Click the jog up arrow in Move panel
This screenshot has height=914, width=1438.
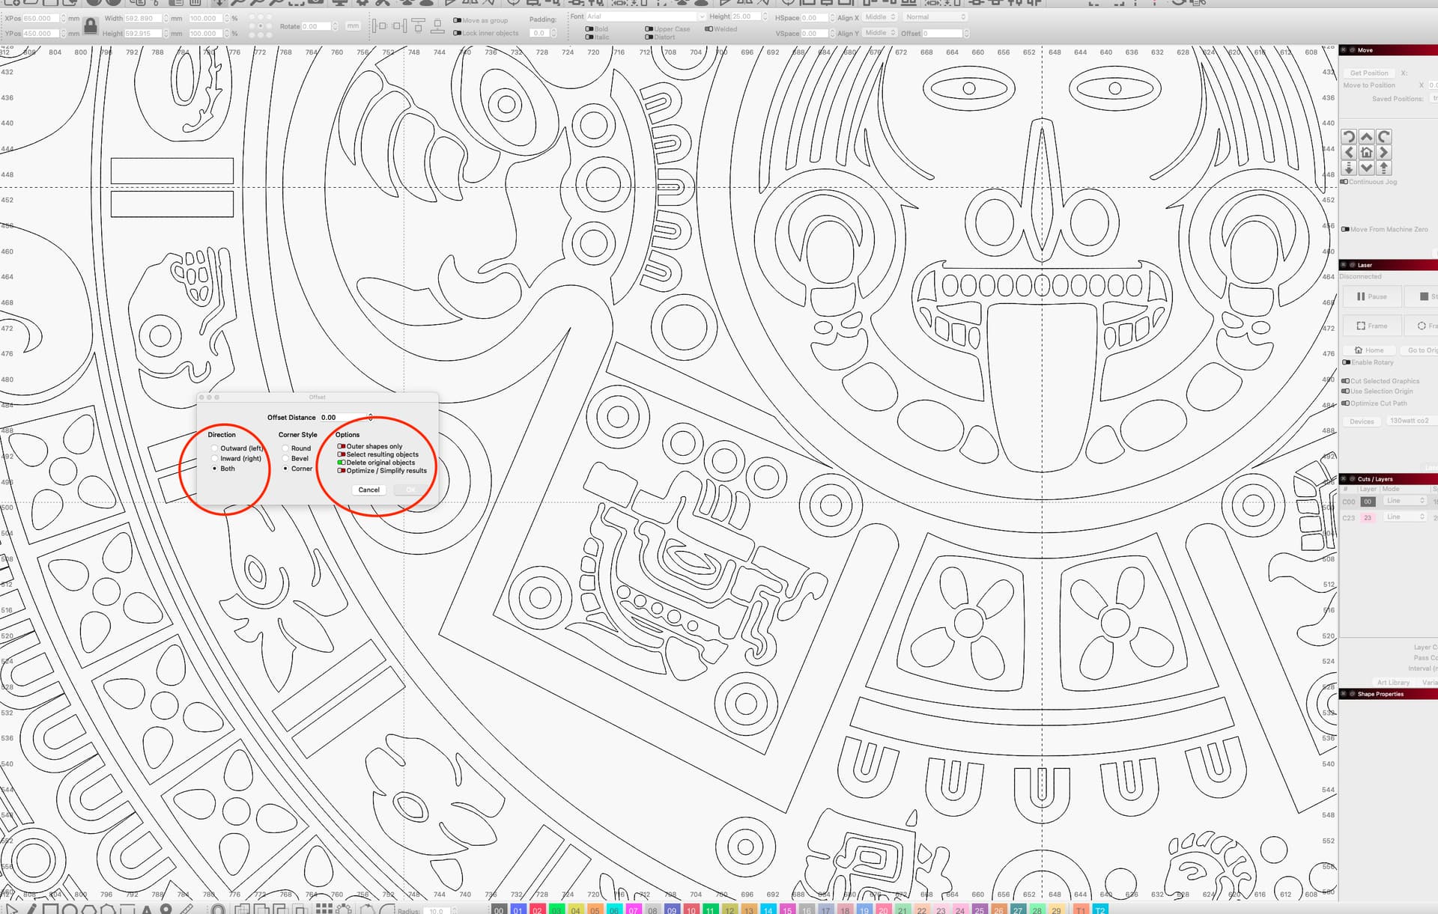pyautogui.click(x=1366, y=137)
